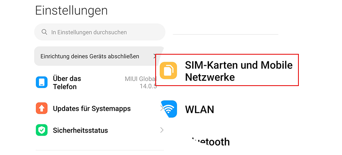Dismiss the device setup banner with X
This screenshot has width=342, height=155.
tap(154, 56)
